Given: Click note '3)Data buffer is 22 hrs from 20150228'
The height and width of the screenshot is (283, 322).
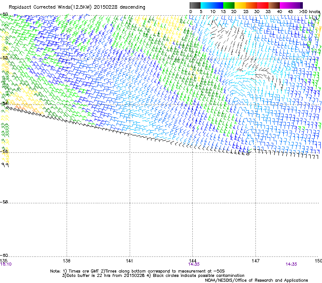Looking at the screenshot, I should tap(104, 276).
